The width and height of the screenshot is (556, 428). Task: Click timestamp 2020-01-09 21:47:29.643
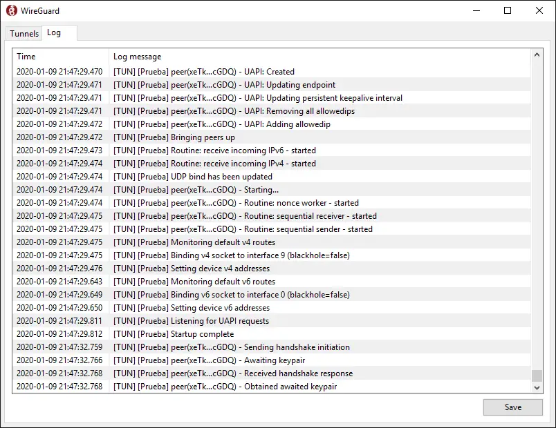click(59, 281)
